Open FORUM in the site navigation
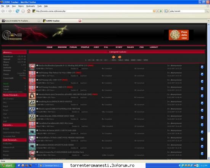 [x=73, y=47]
